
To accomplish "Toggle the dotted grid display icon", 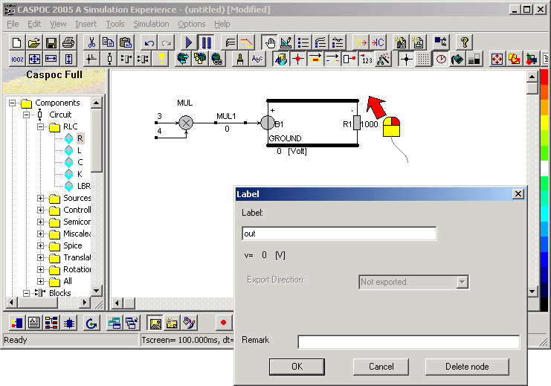I will coord(423,59).
